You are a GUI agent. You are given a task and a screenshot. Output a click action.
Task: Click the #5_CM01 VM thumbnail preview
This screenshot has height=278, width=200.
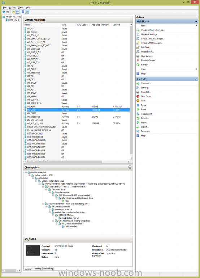(33, 250)
